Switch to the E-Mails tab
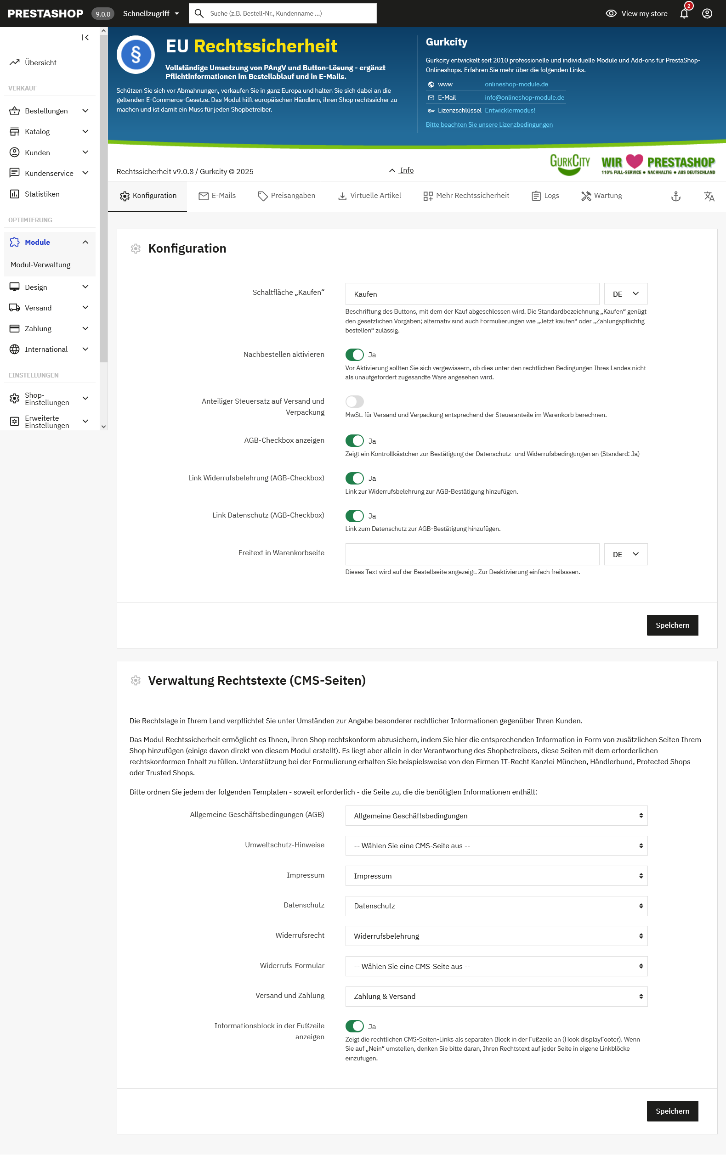This screenshot has height=1155, width=726. [x=217, y=196]
